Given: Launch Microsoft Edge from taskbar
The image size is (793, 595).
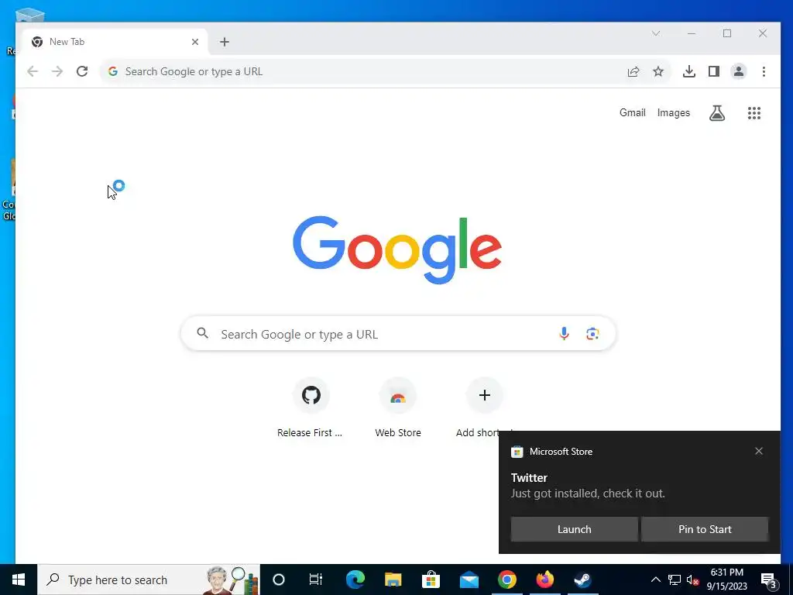Looking at the screenshot, I should click(x=355, y=580).
